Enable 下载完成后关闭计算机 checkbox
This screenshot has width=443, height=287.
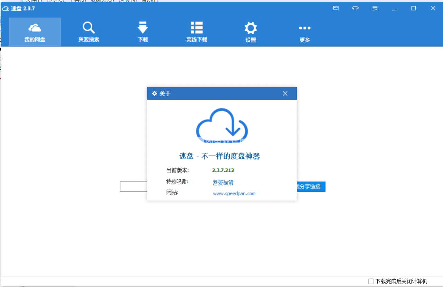coord(371,281)
